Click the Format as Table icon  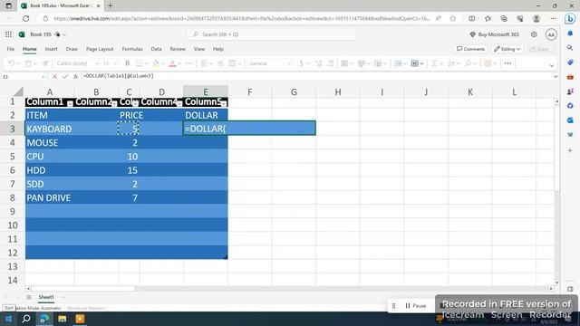tap(361, 63)
